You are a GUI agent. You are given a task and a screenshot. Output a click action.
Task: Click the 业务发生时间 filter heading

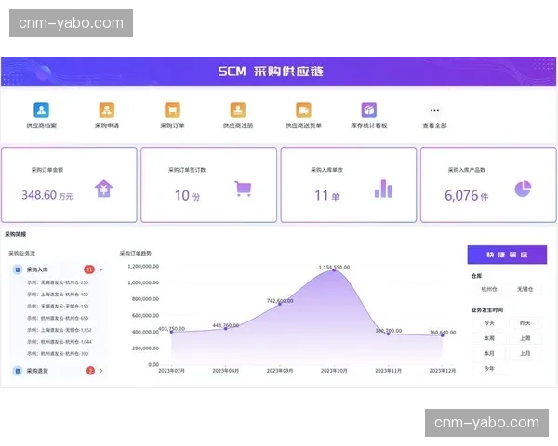click(x=487, y=310)
